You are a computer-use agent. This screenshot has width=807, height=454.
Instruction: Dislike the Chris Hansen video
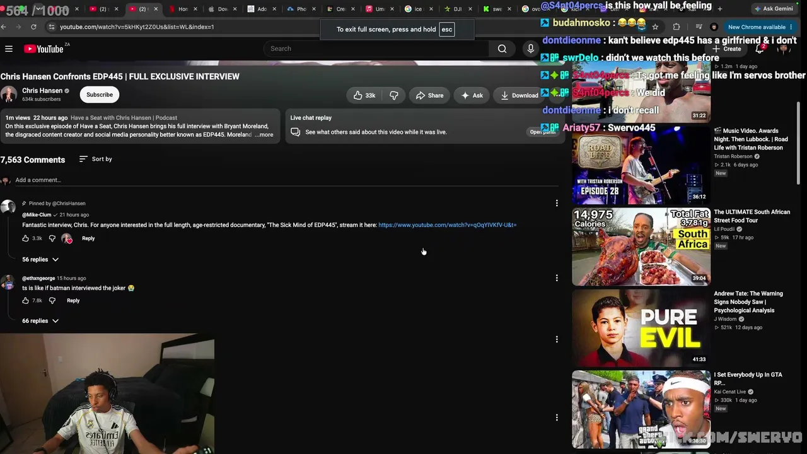(394, 95)
